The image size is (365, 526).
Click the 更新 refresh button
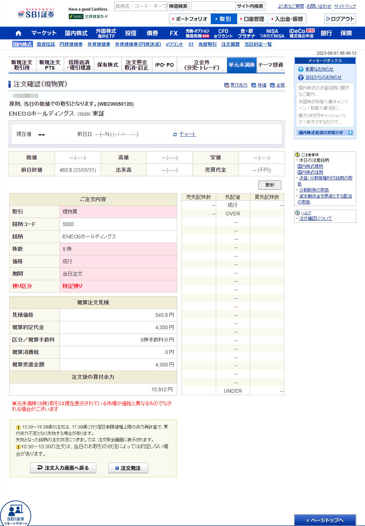point(269,185)
